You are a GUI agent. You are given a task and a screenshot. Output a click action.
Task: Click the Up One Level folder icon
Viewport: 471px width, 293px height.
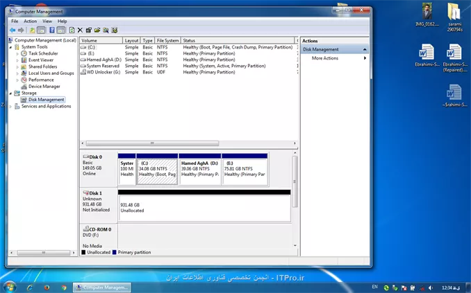[32, 30]
